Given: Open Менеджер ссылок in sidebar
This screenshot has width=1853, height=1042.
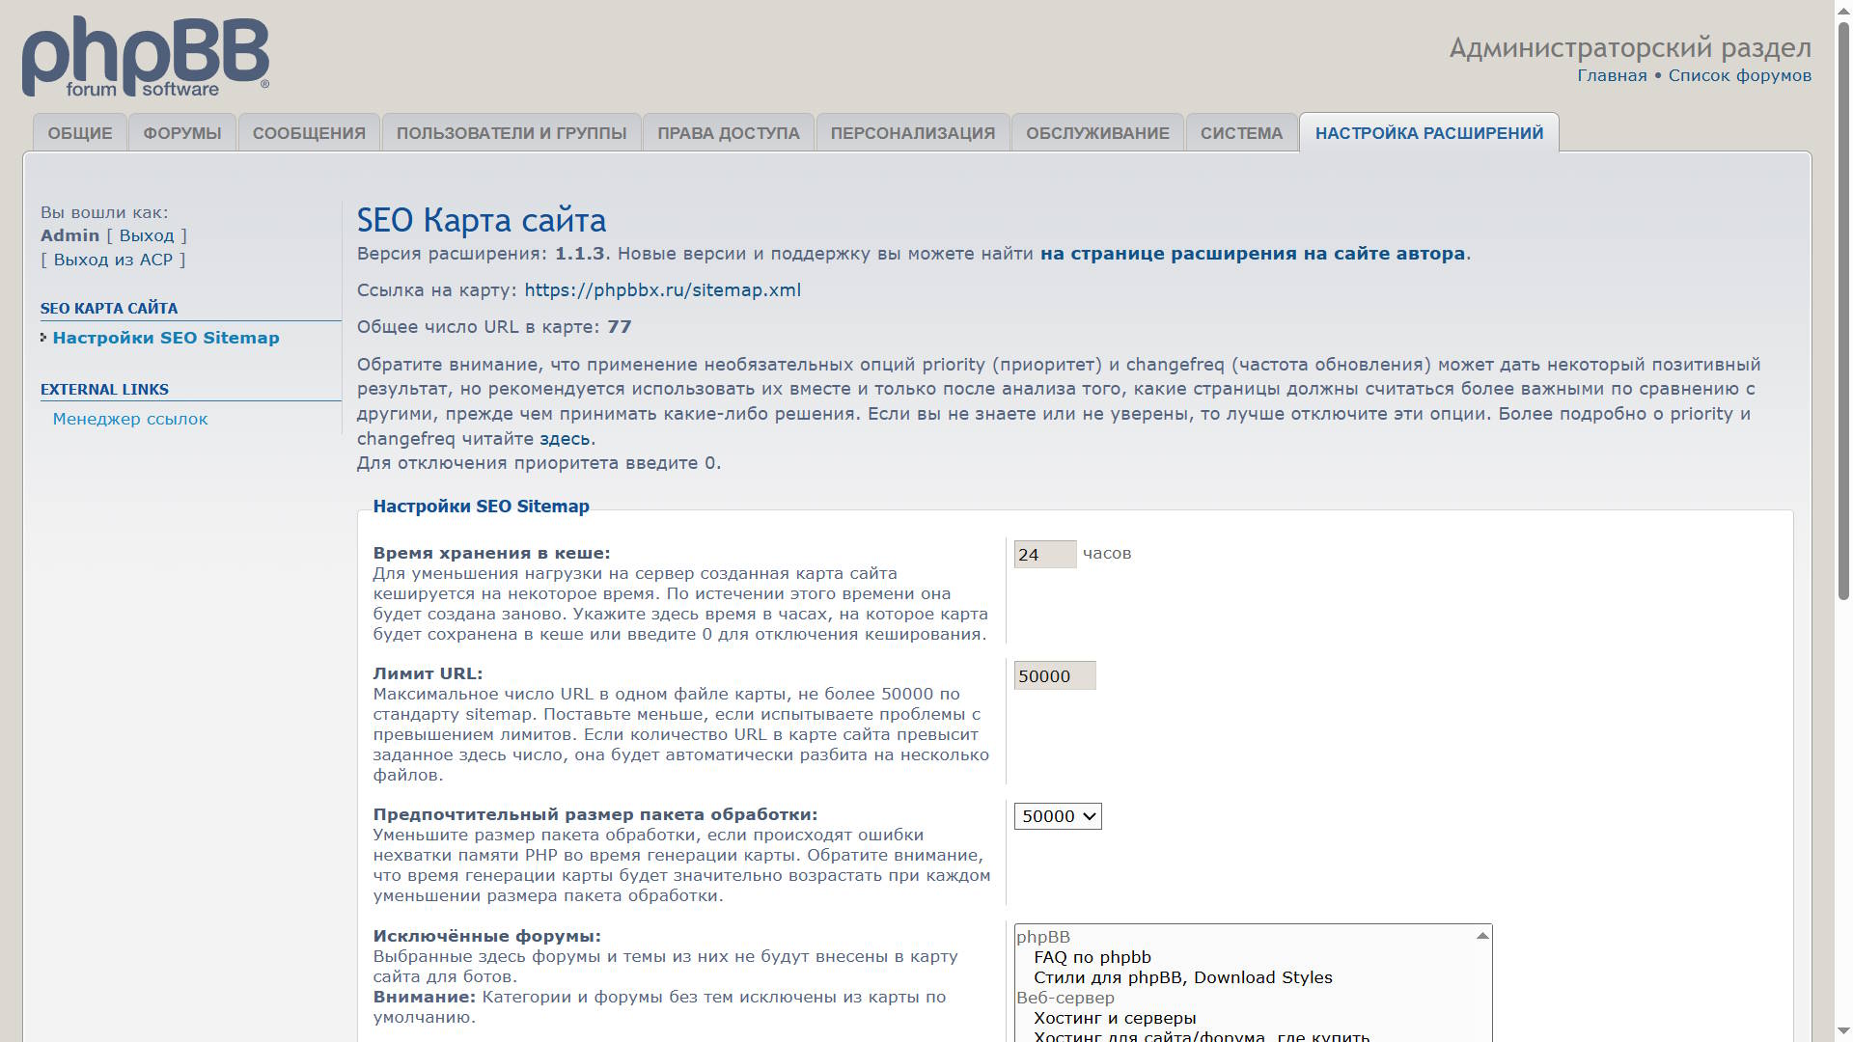Looking at the screenshot, I should (x=130, y=419).
